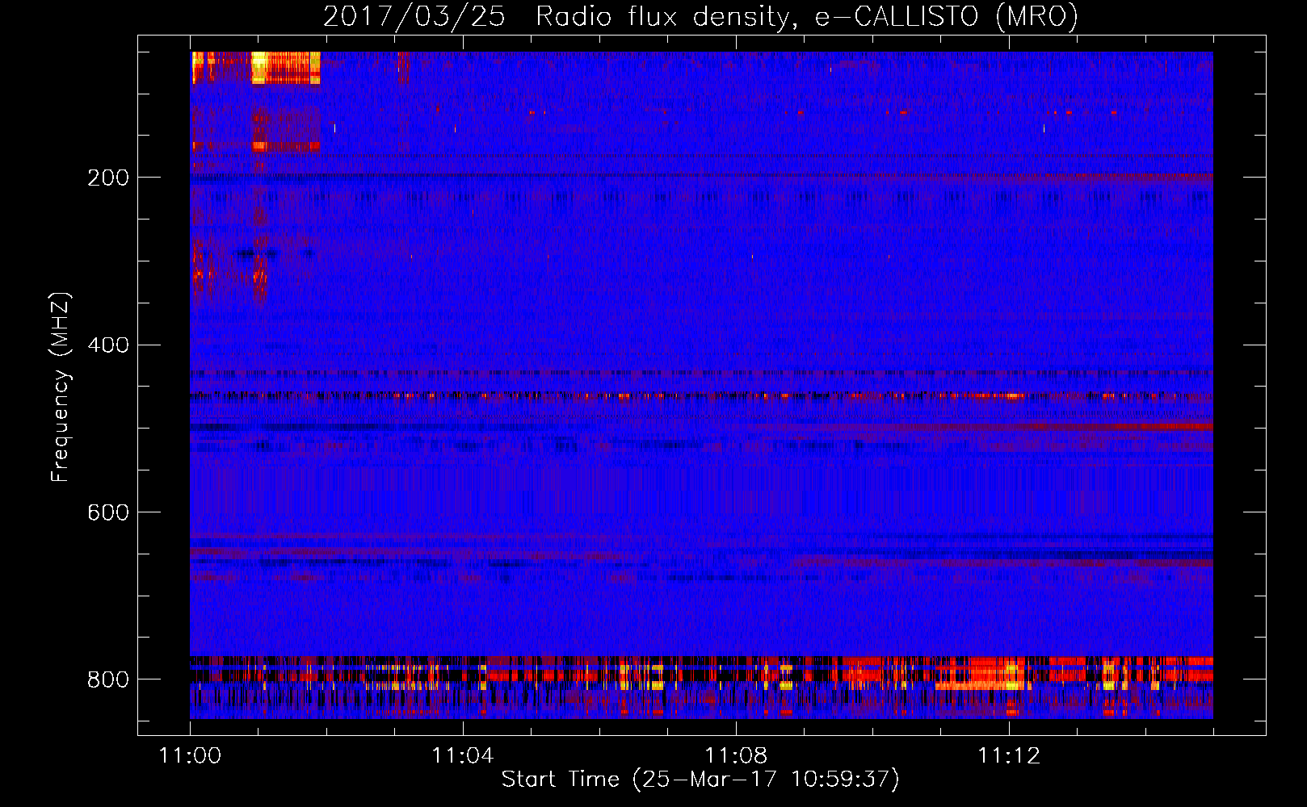
Task: Click the '200' frequency tick label
Action: pos(108,178)
